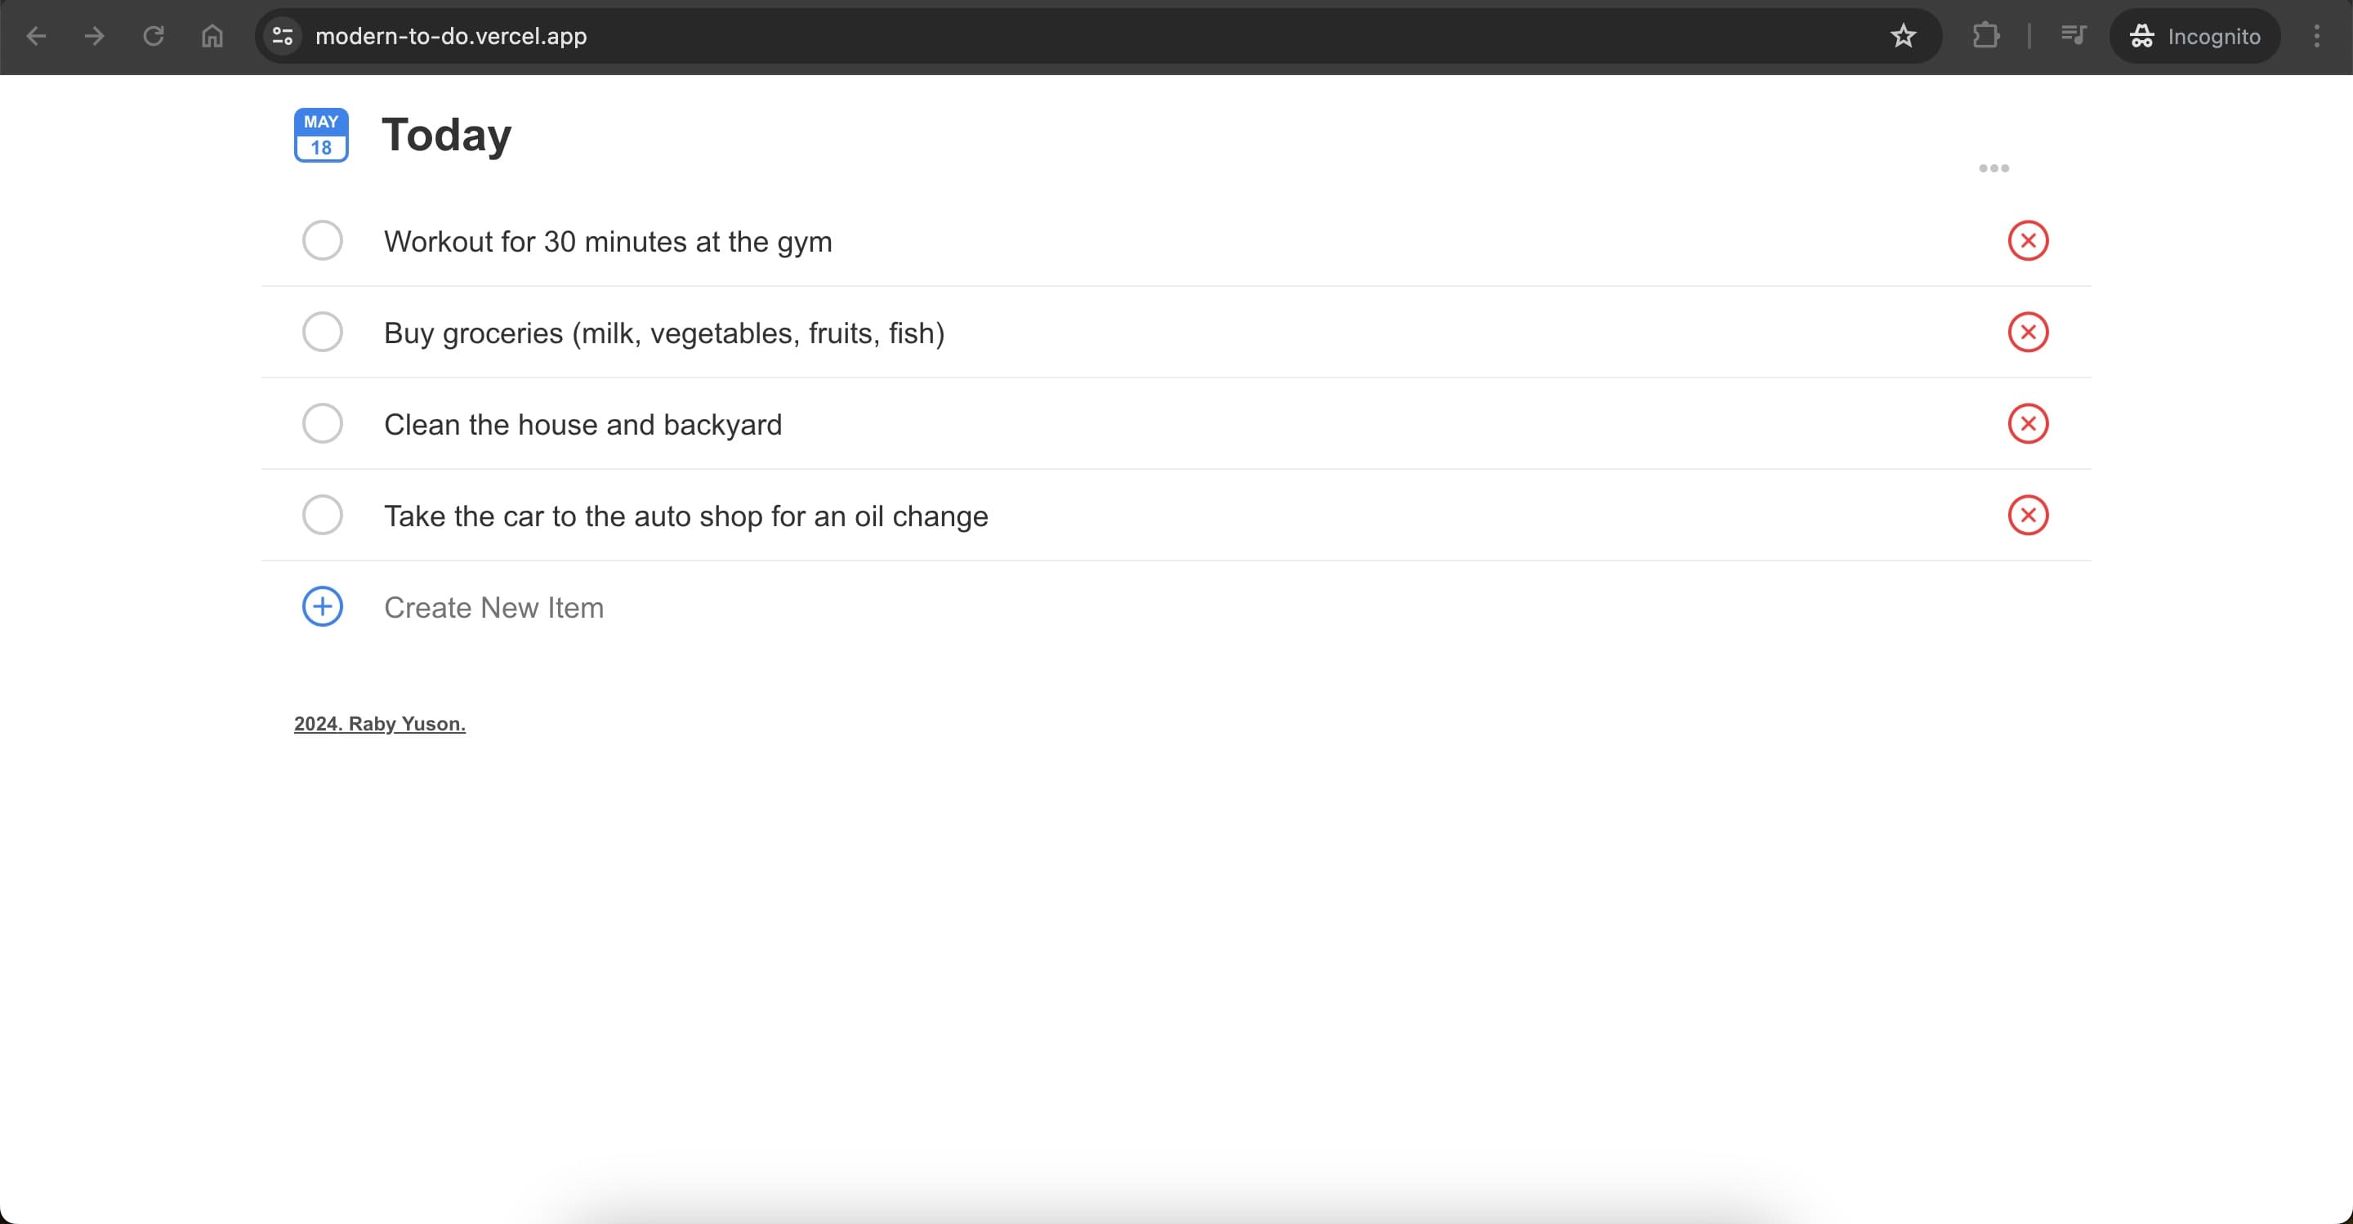Open the 2024. Raby Yuson. footer link

click(379, 723)
